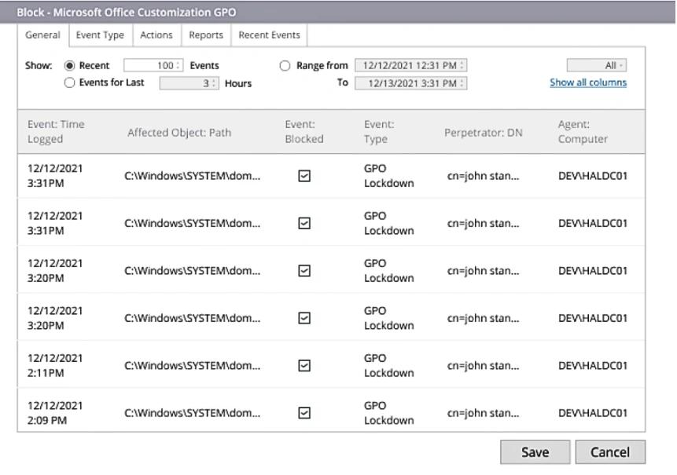Click the Perpetrator: DN column header

pyautogui.click(x=483, y=133)
